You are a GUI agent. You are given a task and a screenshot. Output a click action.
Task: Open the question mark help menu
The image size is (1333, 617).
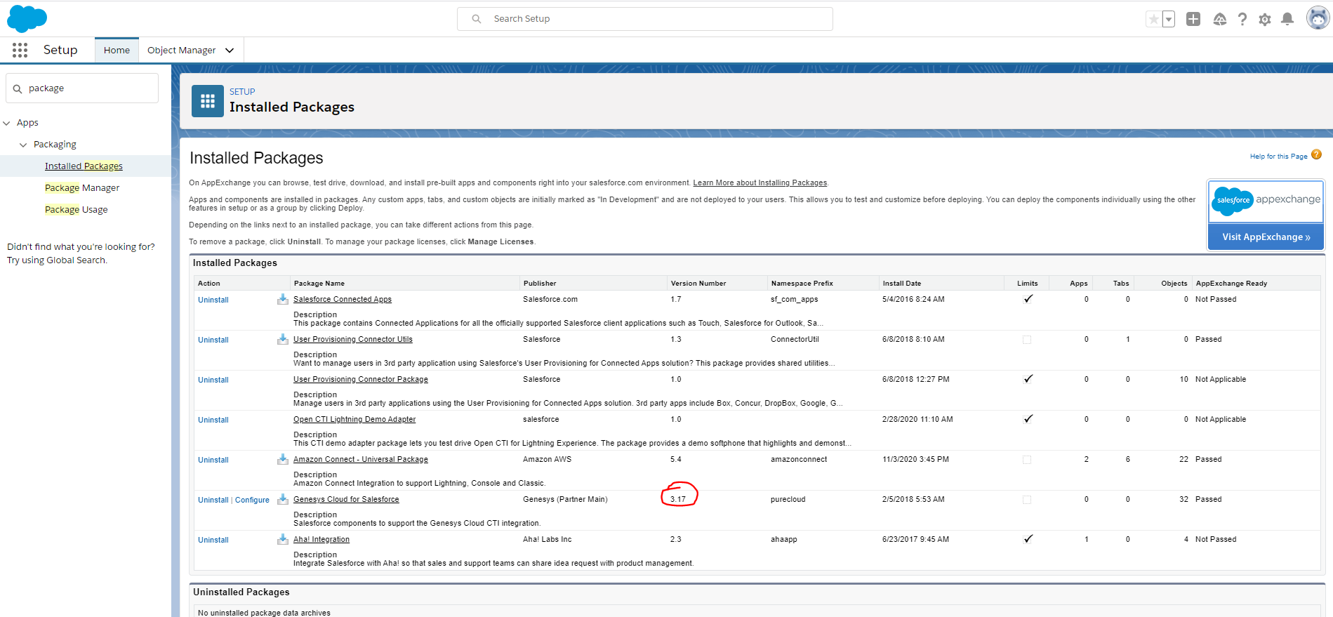pos(1242,19)
